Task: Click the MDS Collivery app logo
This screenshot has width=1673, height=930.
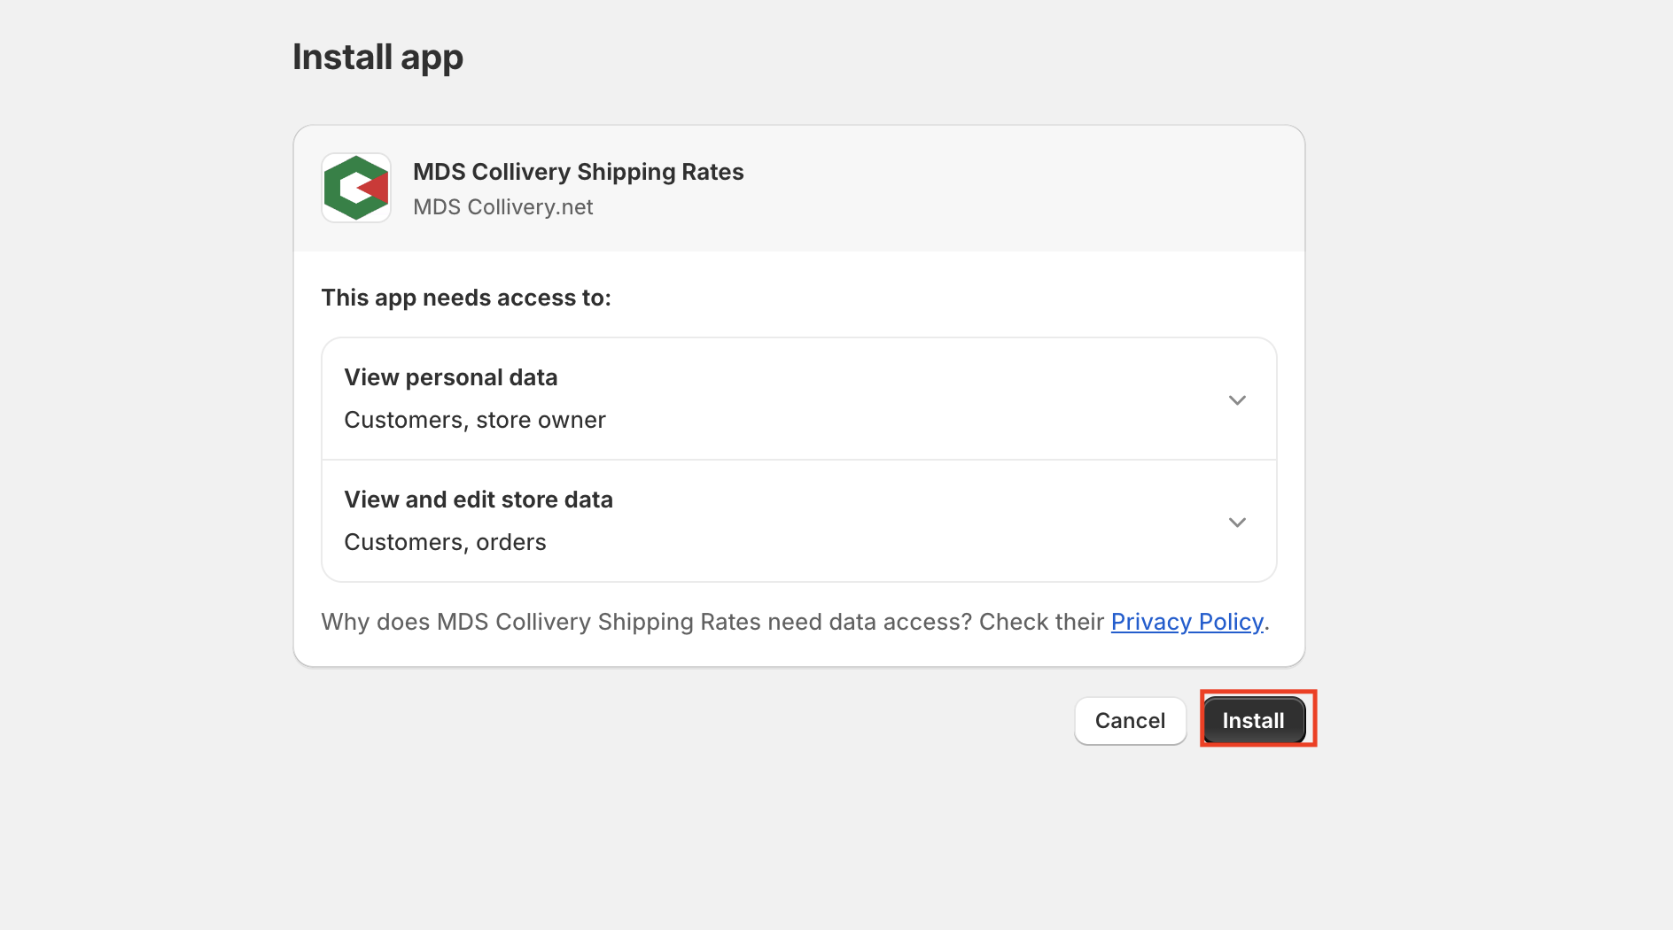Action: tap(356, 188)
